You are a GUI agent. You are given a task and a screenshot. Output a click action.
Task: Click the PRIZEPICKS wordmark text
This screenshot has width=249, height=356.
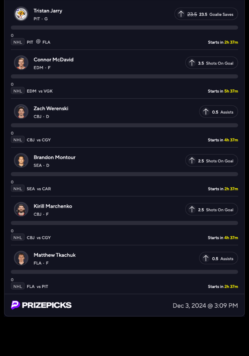pyautogui.click(x=47, y=305)
